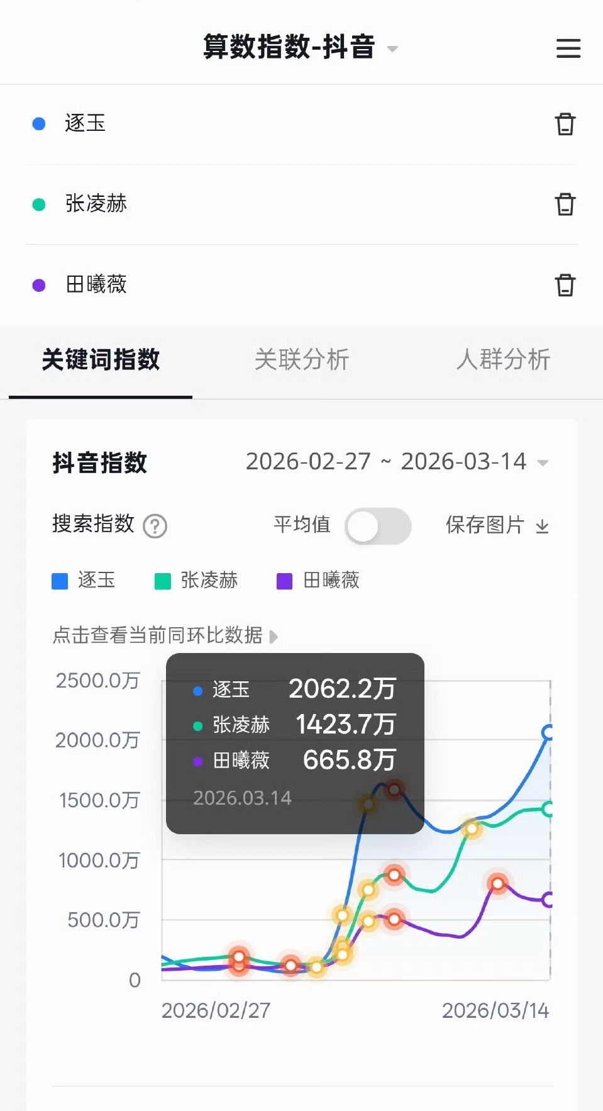Click the 搜索指数 label
The image size is (603, 1111).
pyautogui.click(x=93, y=523)
